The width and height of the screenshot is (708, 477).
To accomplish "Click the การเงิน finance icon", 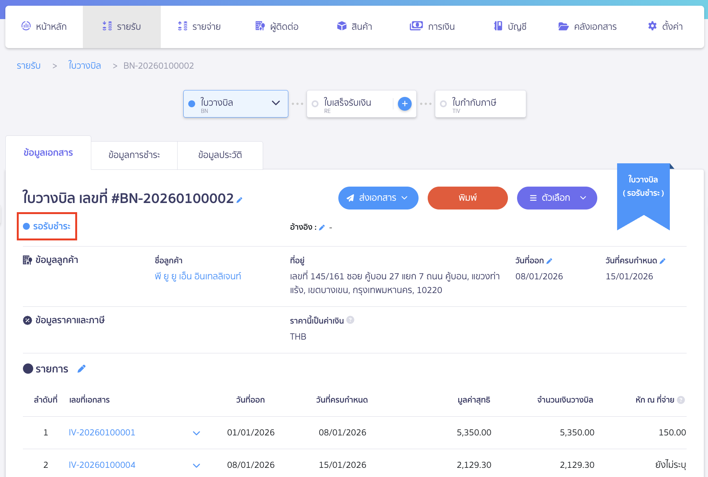I will (416, 26).
